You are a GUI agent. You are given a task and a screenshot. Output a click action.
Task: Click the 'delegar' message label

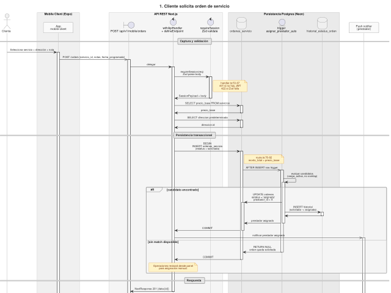pyautogui.click(x=151, y=64)
